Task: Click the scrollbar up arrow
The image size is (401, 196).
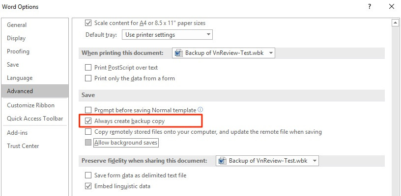Action: click(396, 23)
